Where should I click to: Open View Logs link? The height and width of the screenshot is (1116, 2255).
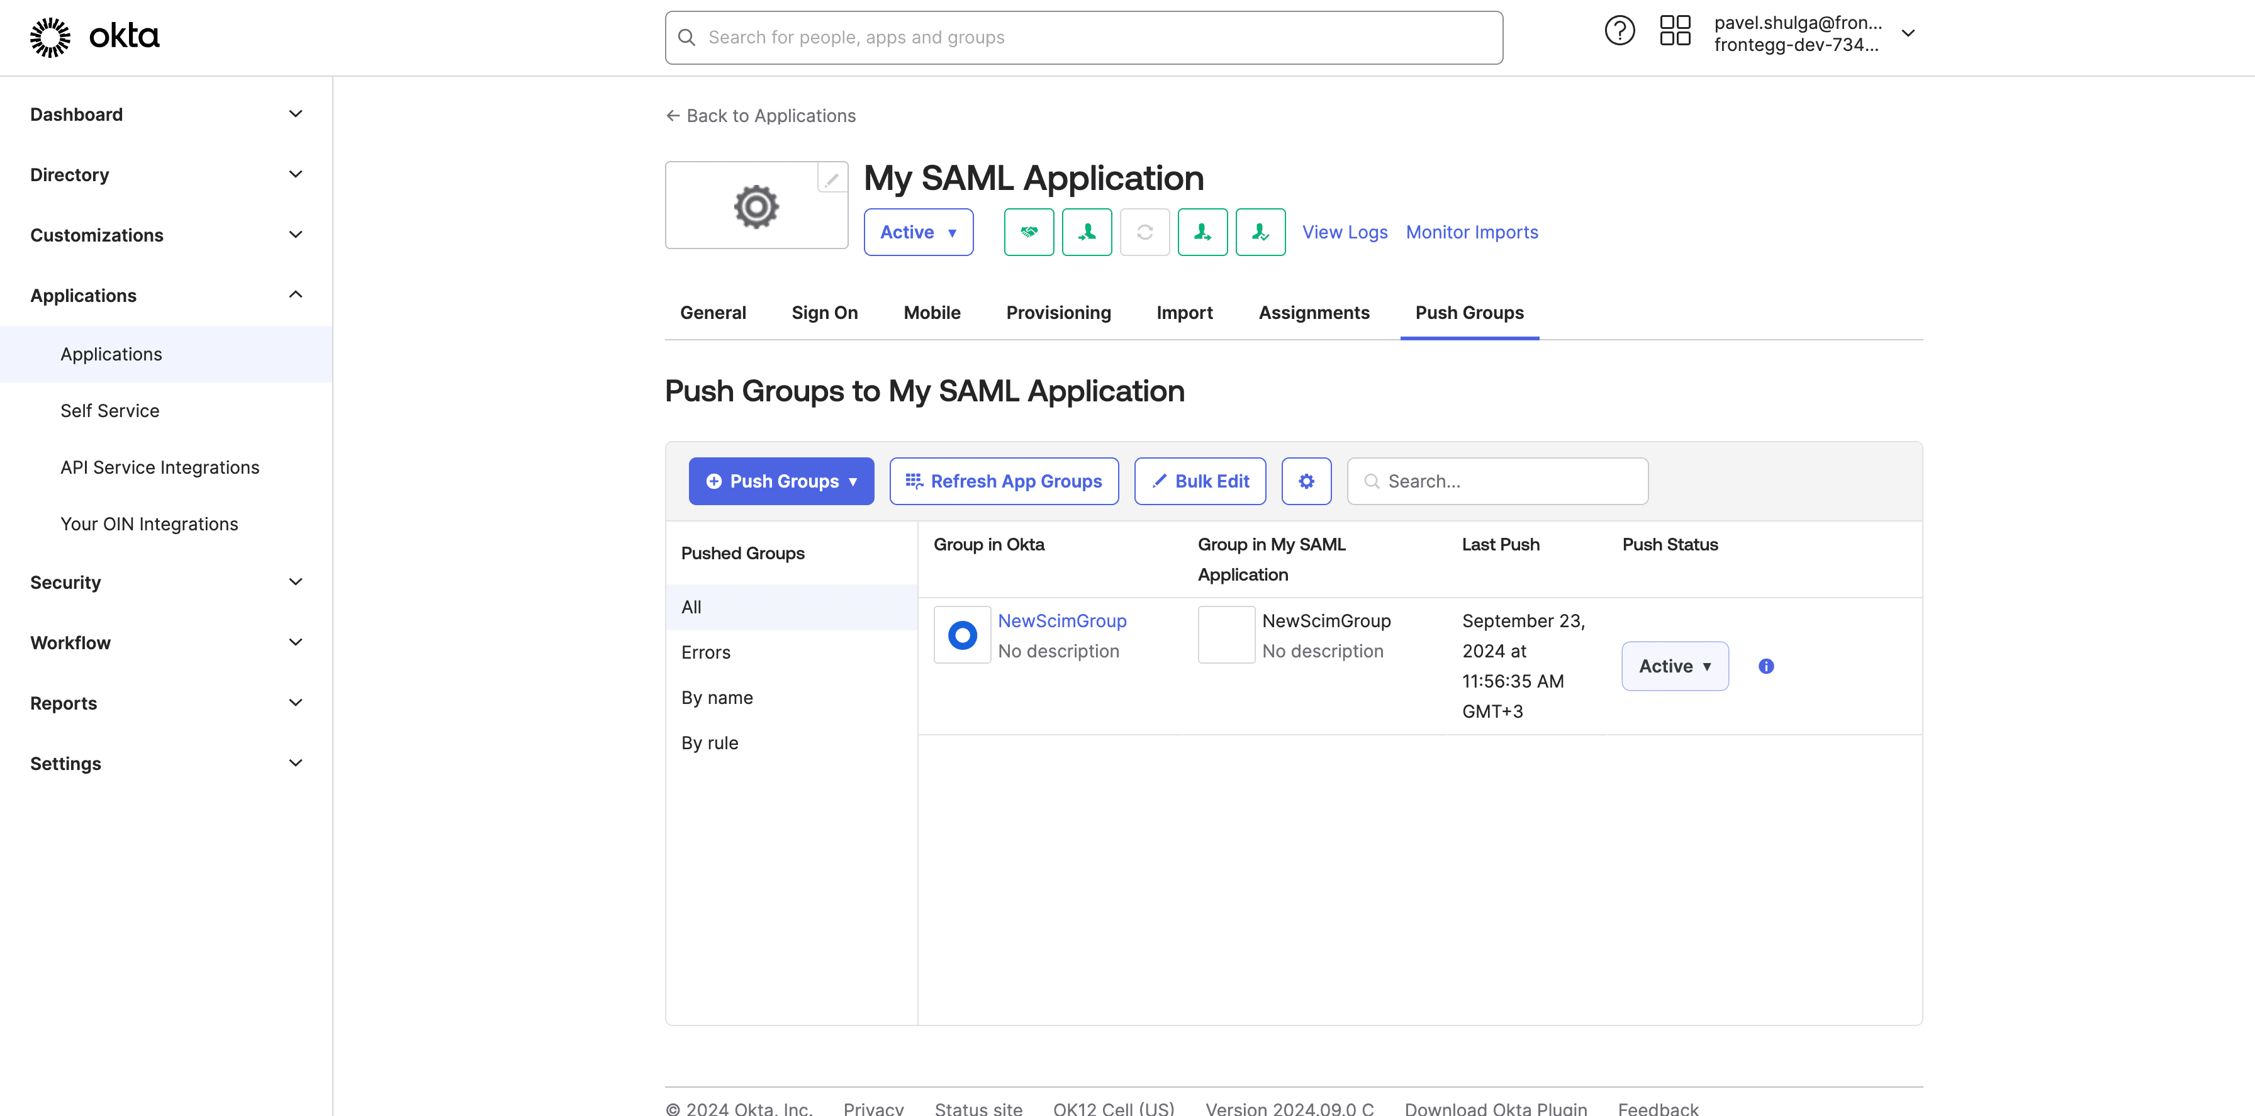pyautogui.click(x=1345, y=232)
